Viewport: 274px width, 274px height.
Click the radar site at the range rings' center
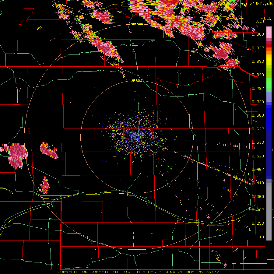pos(137,137)
